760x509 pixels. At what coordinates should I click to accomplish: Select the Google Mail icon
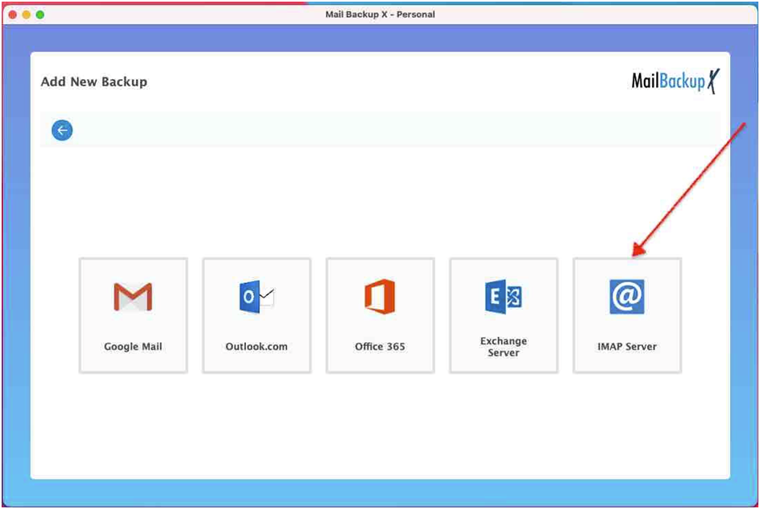(133, 297)
